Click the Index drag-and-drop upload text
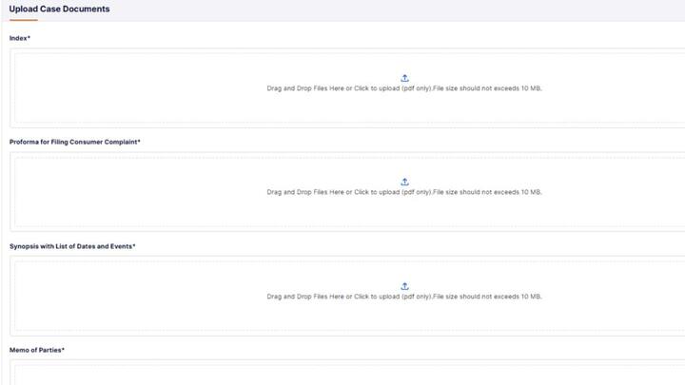This screenshot has width=685, height=385. click(x=404, y=88)
